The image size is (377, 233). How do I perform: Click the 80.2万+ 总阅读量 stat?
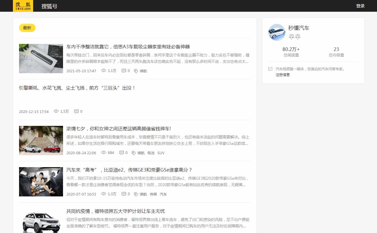(x=291, y=52)
